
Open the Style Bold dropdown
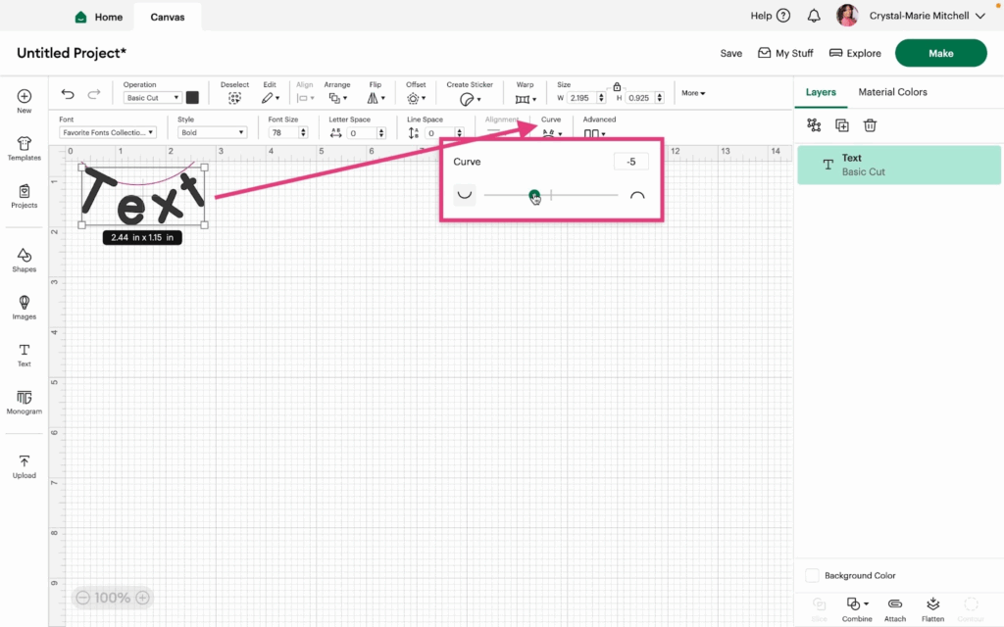pos(212,132)
